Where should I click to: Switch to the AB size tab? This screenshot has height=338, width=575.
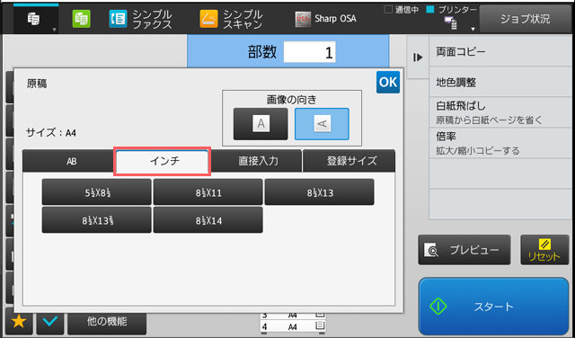[x=69, y=161]
